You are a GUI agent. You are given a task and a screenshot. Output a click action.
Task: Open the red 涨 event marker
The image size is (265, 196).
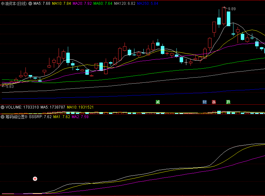point(214,102)
